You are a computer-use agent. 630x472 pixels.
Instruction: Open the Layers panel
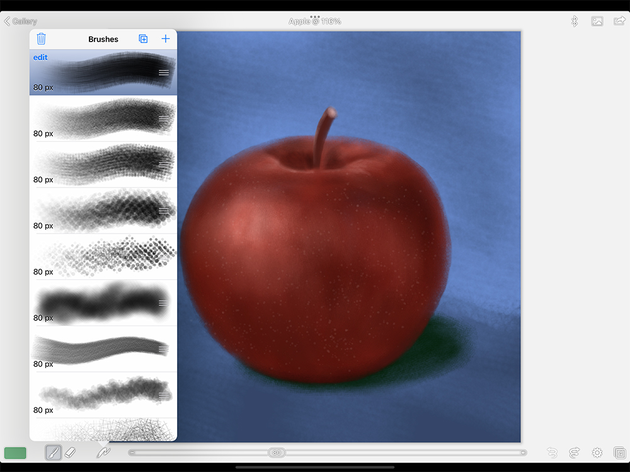click(x=619, y=452)
